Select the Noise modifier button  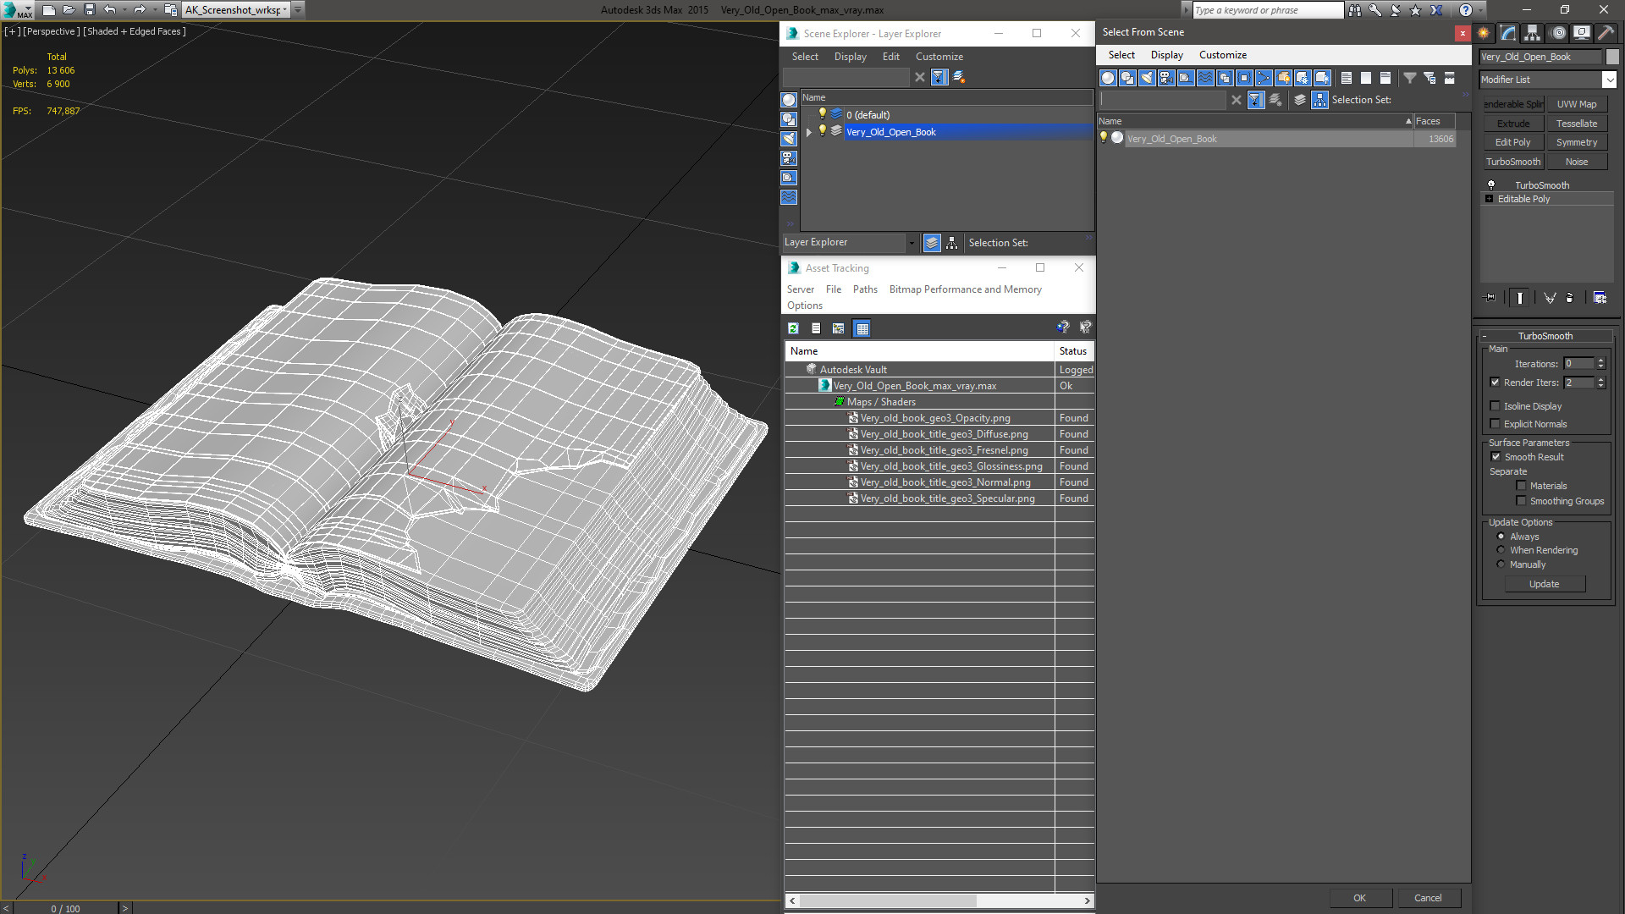click(x=1578, y=161)
